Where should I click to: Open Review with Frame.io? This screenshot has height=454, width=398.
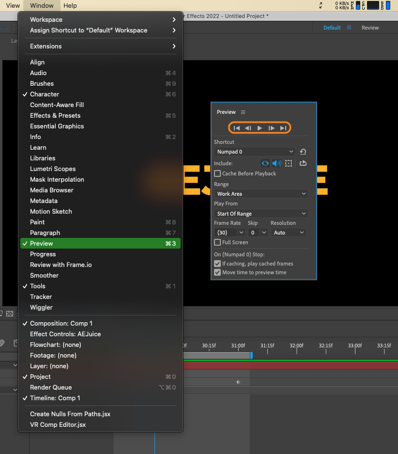point(100,265)
